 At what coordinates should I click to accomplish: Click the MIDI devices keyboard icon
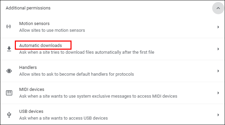point(9,93)
